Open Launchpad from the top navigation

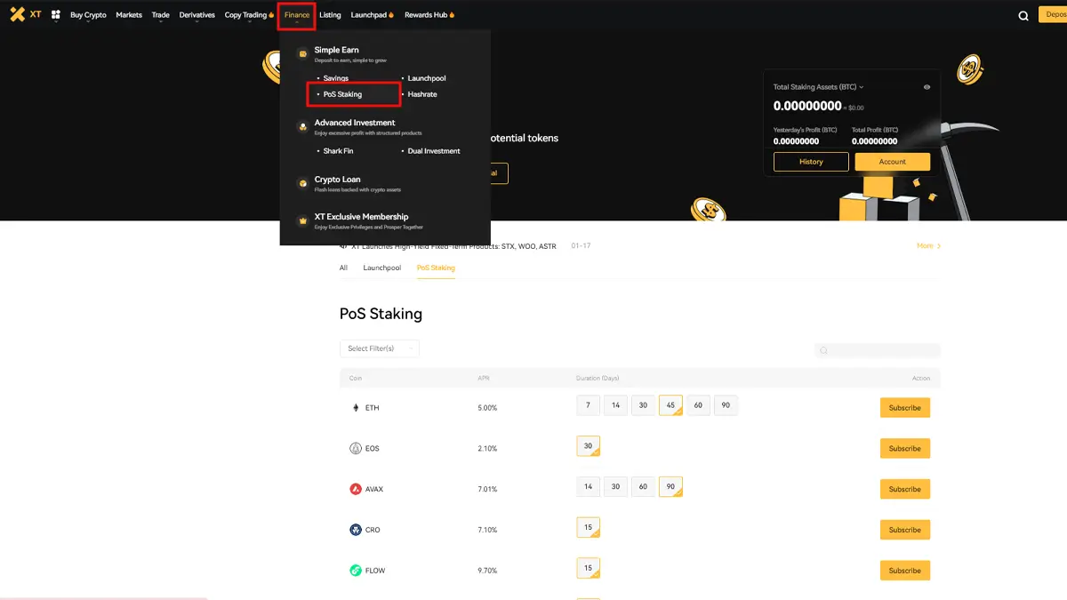tap(372, 15)
